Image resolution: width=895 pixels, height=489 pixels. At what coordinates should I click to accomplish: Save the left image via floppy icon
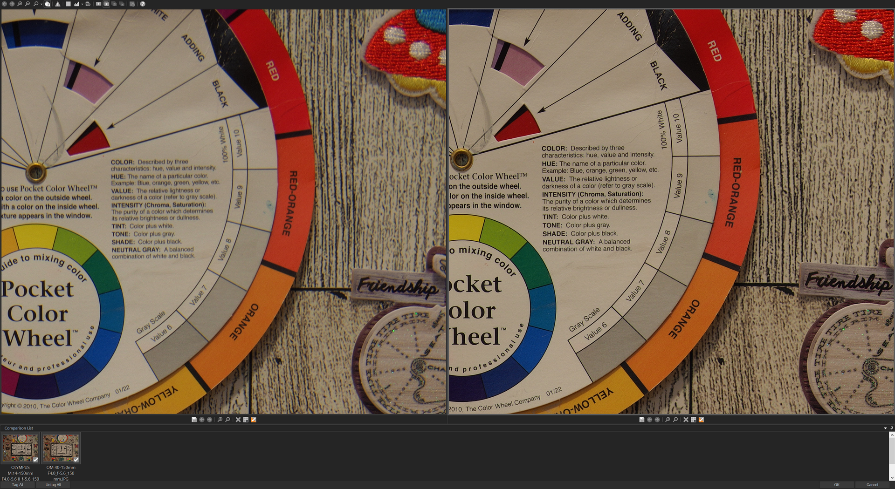194,420
